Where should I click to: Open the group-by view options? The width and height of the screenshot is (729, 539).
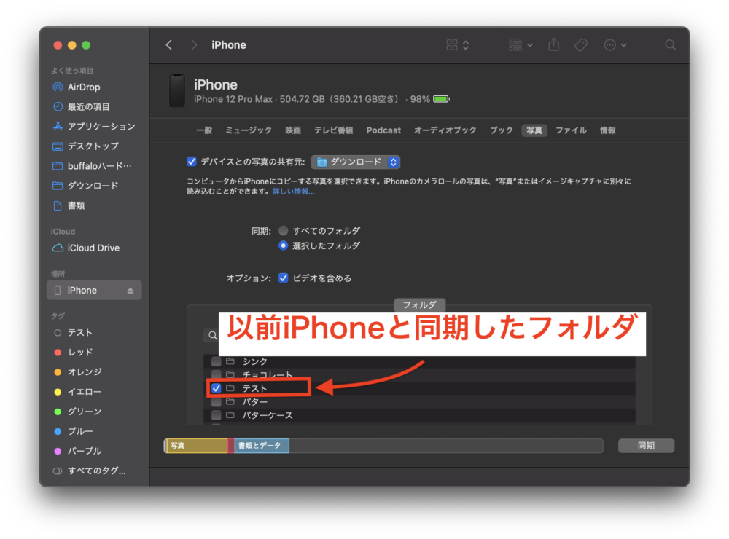click(521, 45)
